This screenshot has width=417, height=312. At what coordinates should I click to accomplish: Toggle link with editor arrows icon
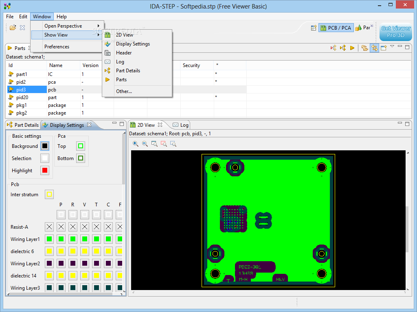(374, 48)
